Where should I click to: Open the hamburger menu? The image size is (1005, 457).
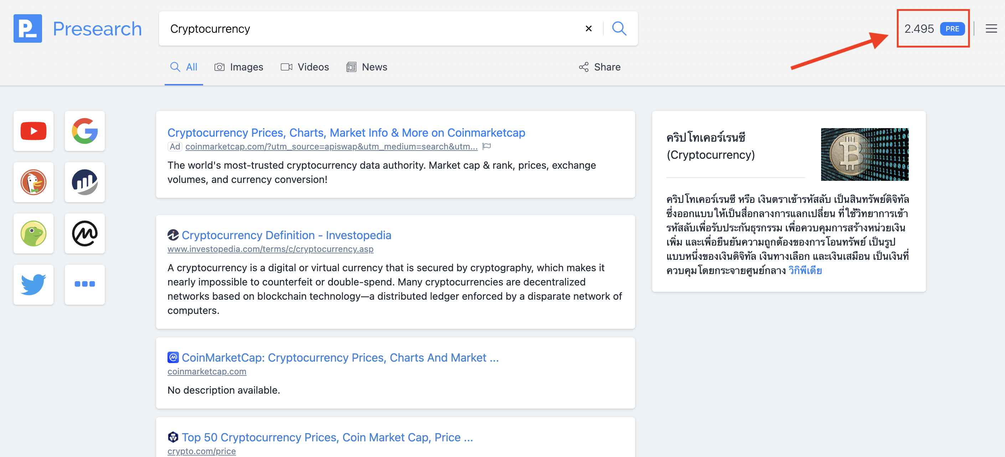(x=991, y=28)
